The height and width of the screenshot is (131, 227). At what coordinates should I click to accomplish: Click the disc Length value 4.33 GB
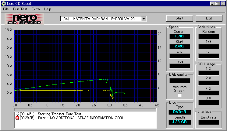(x=179, y=122)
